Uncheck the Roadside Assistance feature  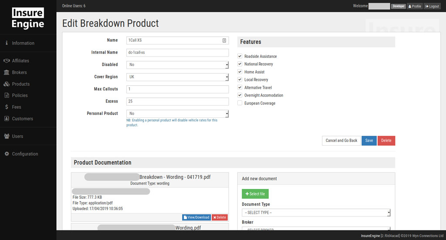click(240, 57)
